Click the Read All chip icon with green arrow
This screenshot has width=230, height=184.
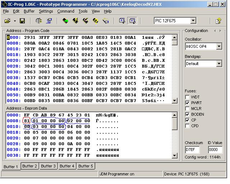[x=65, y=21]
